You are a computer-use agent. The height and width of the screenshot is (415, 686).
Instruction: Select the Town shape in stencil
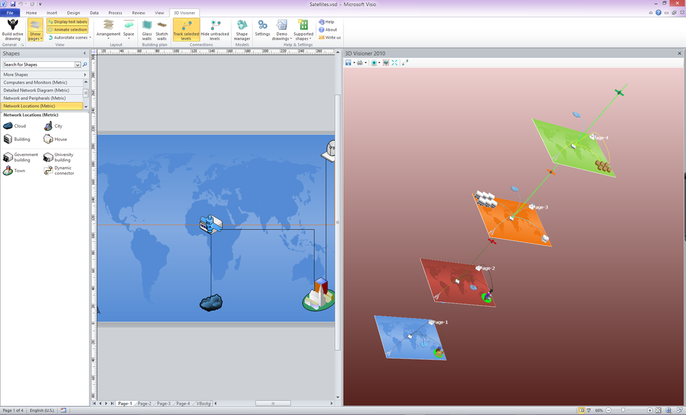[14, 171]
